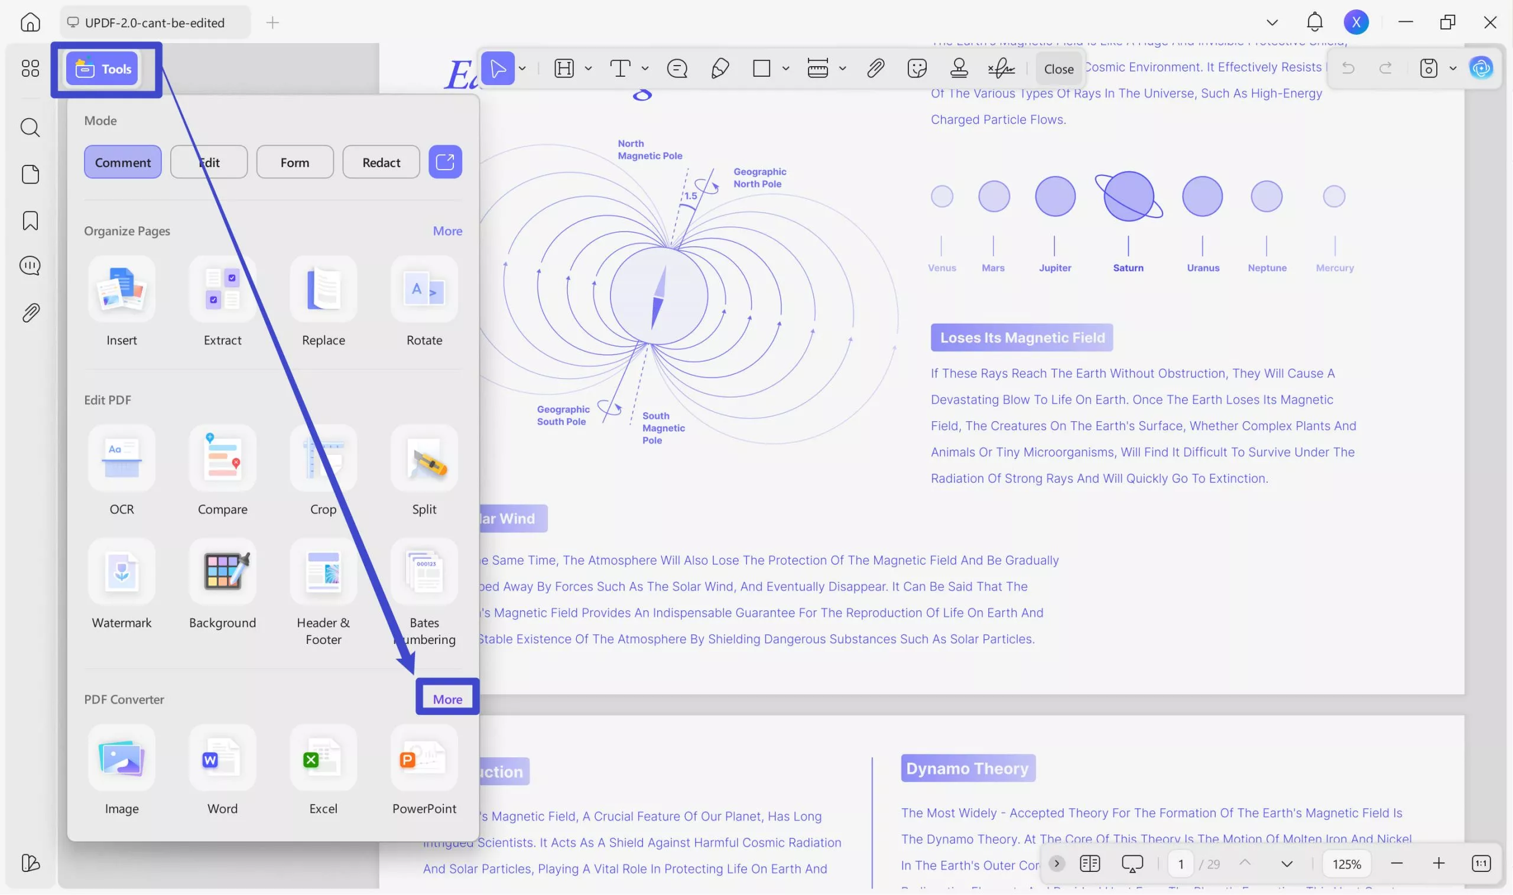Image resolution: width=1513 pixels, height=895 pixels.
Task: Click the redo arrow
Action: point(1386,67)
